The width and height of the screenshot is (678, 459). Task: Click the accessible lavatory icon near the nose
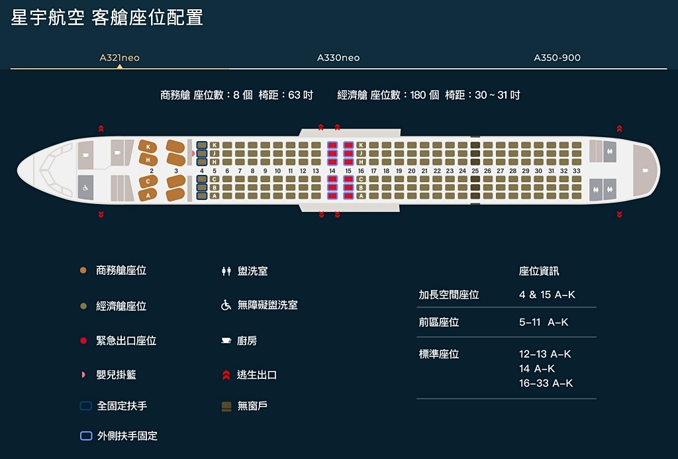click(85, 187)
